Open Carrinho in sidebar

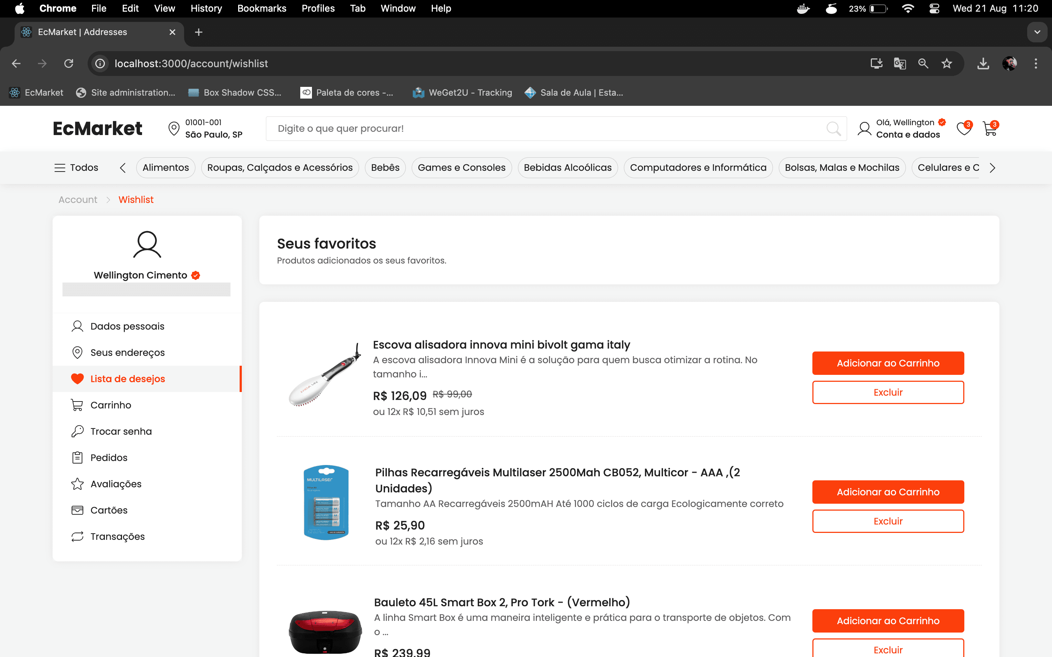(147, 405)
